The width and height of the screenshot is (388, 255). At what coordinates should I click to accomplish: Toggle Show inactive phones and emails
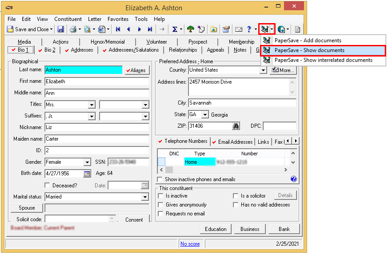[x=160, y=179]
